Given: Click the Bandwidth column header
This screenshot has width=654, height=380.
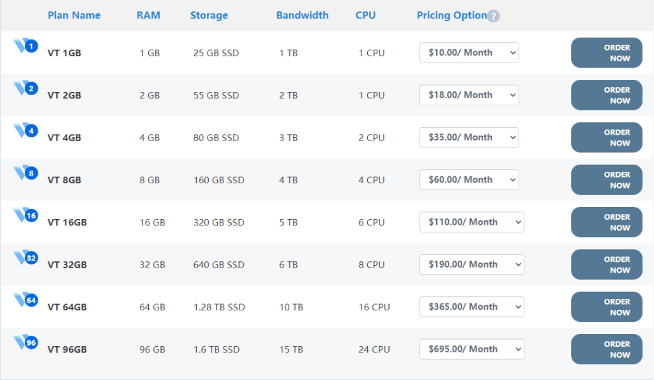Looking at the screenshot, I should coord(302,15).
